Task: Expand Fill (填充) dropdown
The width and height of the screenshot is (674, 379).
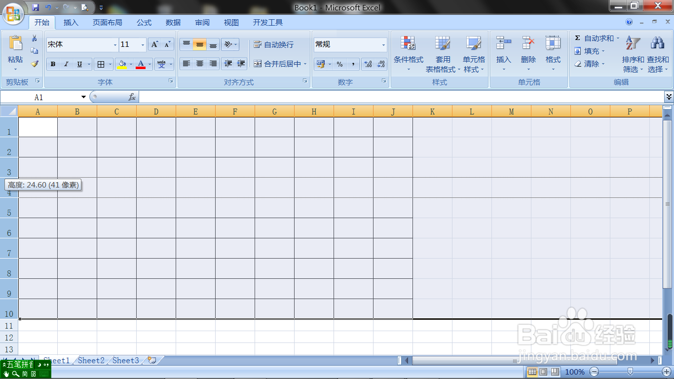Action: pos(603,51)
